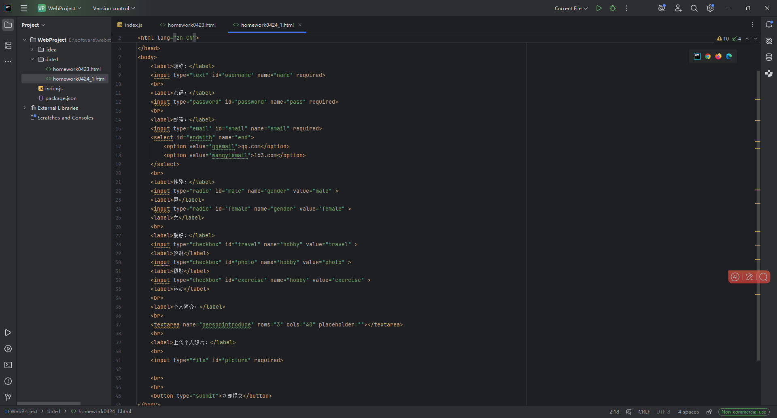The width and height of the screenshot is (777, 418).
Task: Open the Problems tool window
Action: (x=8, y=381)
